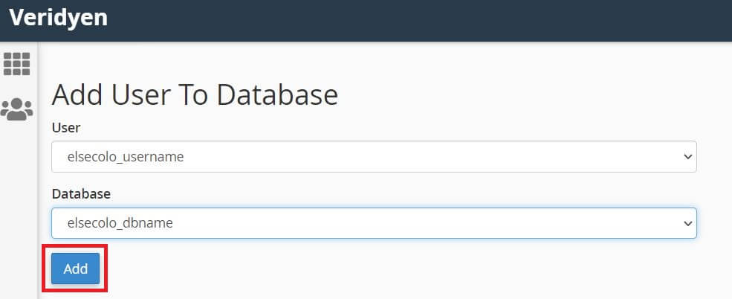The height and width of the screenshot is (299, 732).
Task: Open the grid home icon in sidebar
Action: [17, 64]
